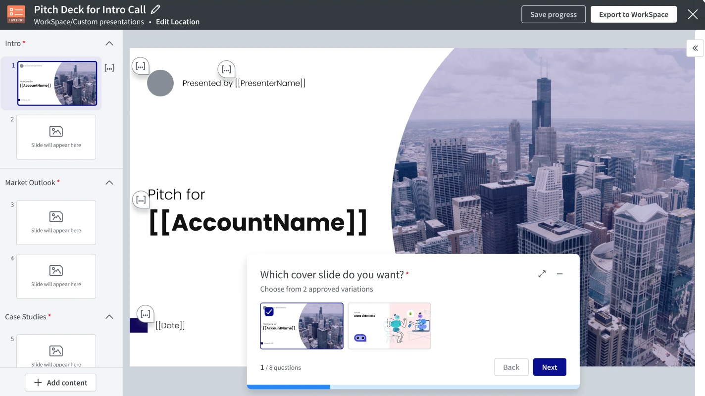Click the [[Date]] placeholder text
705x396 pixels.
click(x=170, y=325)
